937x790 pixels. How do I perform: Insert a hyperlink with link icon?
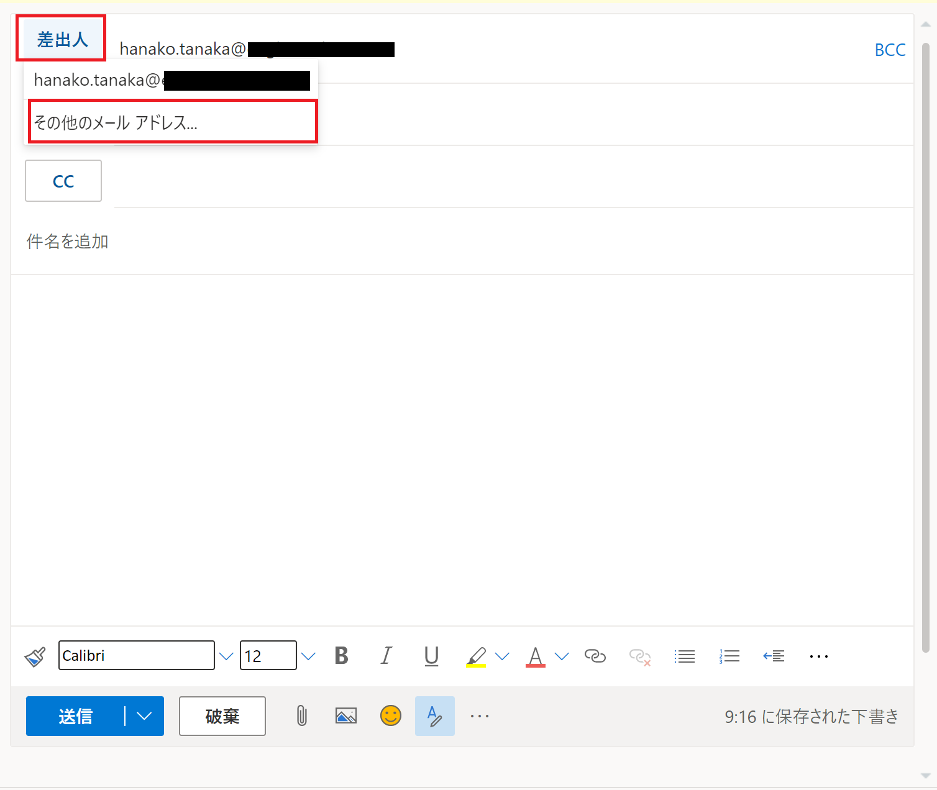[x=595, y=656]
